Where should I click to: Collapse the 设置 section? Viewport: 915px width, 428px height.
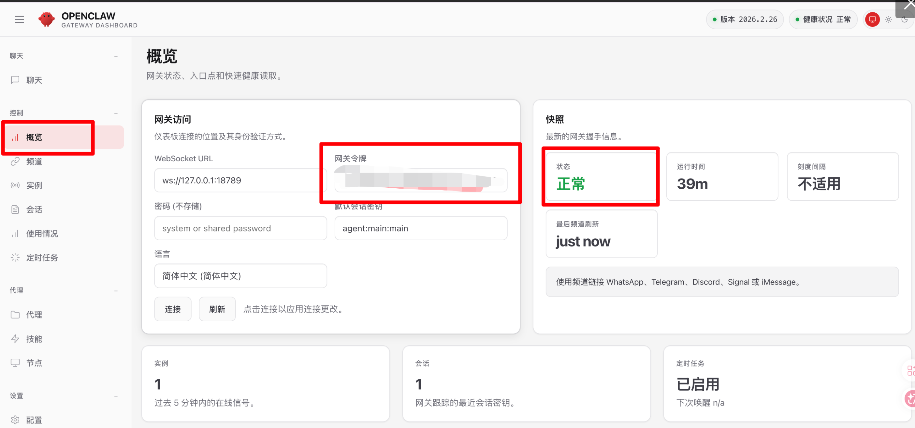[x=116, y=395]
